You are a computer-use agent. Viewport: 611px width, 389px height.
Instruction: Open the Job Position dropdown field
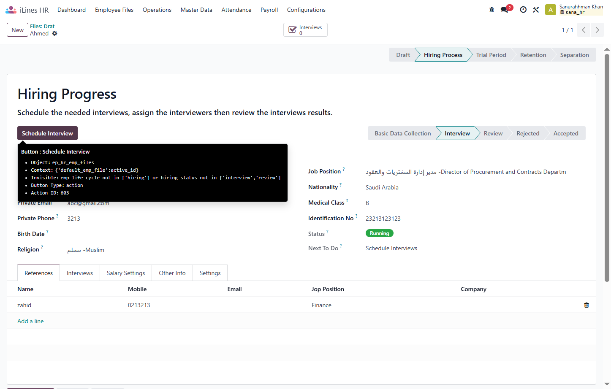point(475,172)
